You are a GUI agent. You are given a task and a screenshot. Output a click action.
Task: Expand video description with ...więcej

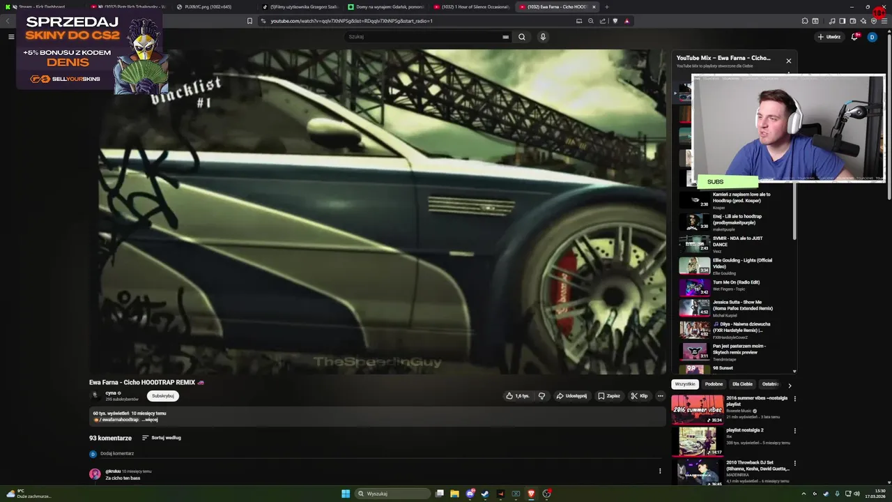pos(151,420)
